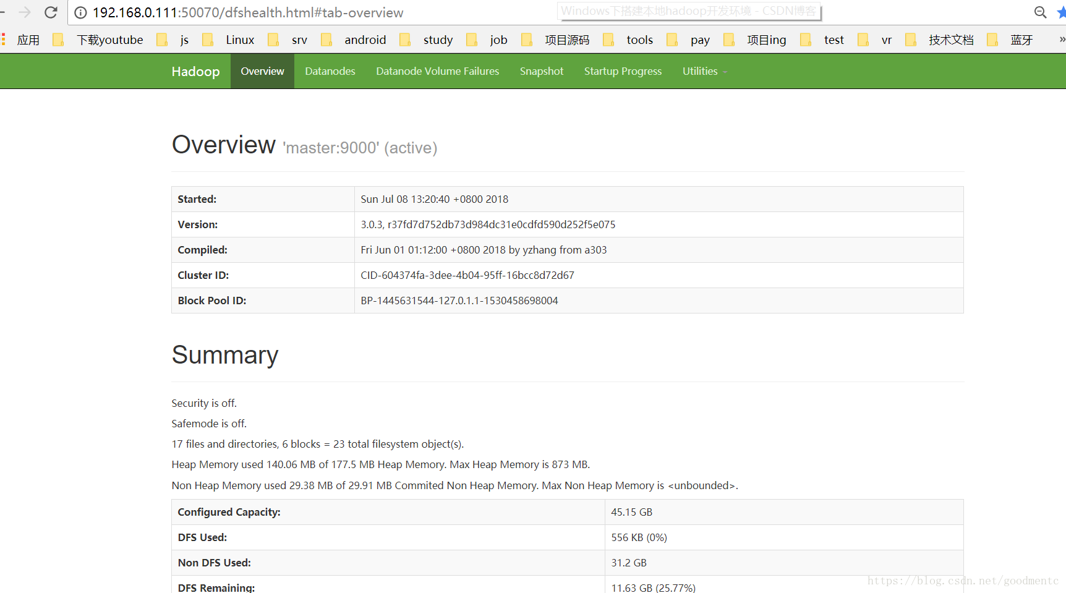1066x593 pixels.
Task: Click the DFS Used value '556 KB (0%)'
Action: coord(639,537)
